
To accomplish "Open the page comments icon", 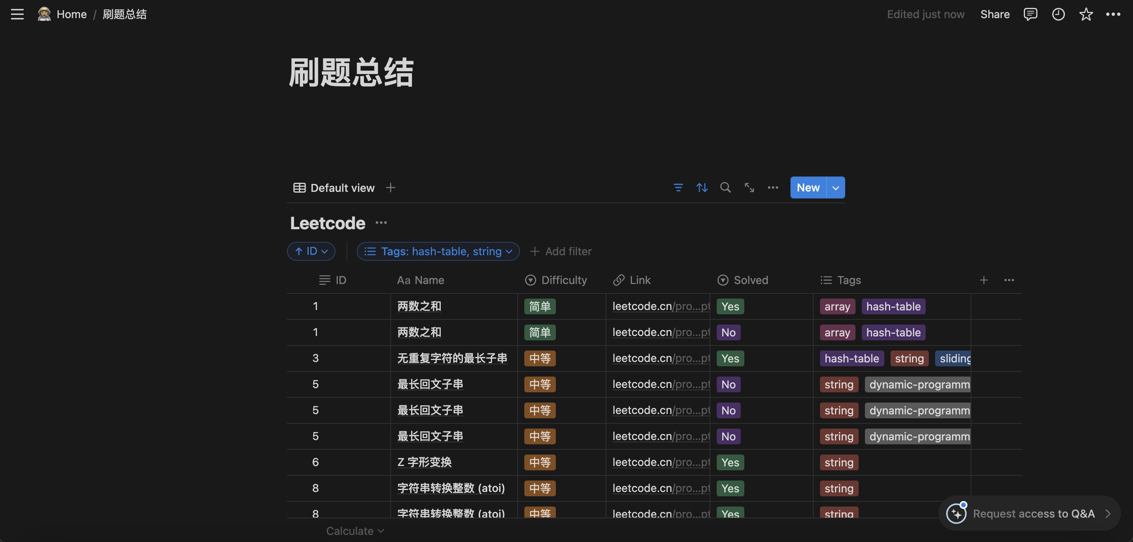I will (x=1030, y=14).
